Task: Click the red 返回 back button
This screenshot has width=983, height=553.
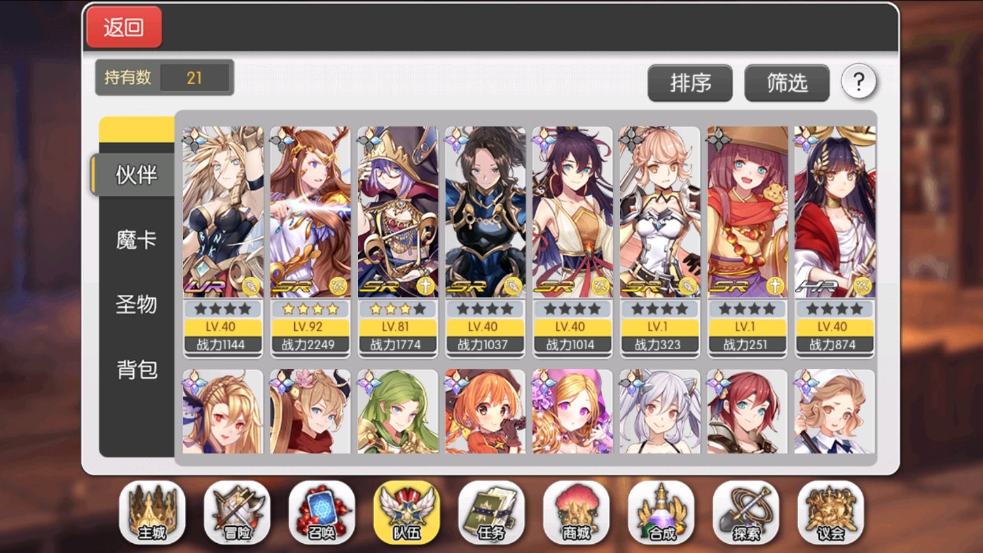Action: click(124, 27)
